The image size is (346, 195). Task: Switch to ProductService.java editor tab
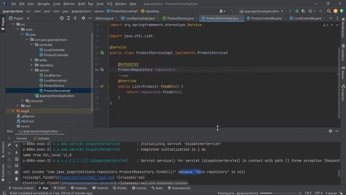point(178,18)
